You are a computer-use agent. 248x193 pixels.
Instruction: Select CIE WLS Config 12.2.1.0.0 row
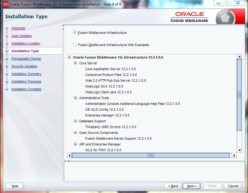(x=105, y=109)
